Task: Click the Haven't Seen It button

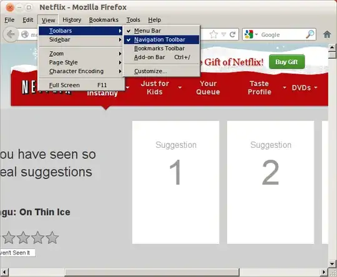Action: coord(17,253)
